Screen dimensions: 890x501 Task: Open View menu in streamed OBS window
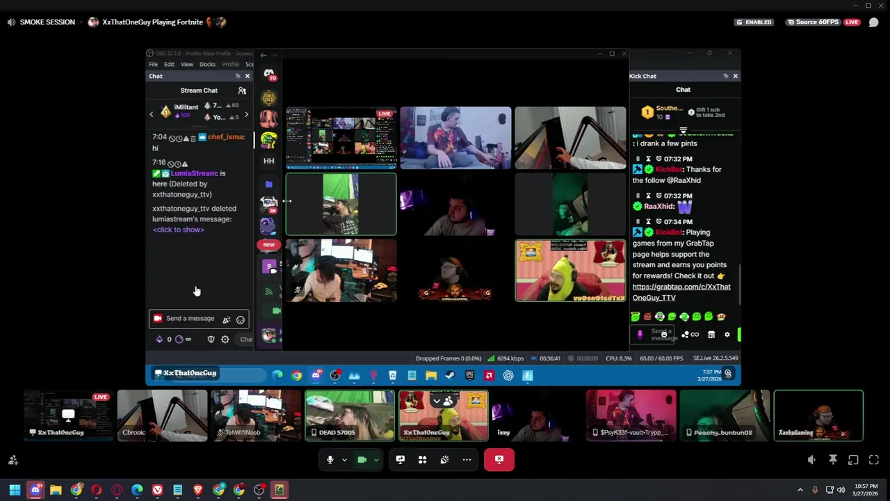187,64
